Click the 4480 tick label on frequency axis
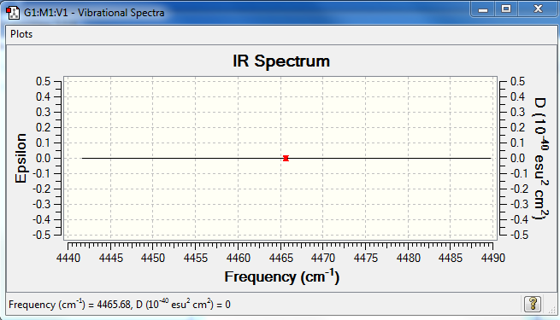560x320 pixels. coord(408,258)
